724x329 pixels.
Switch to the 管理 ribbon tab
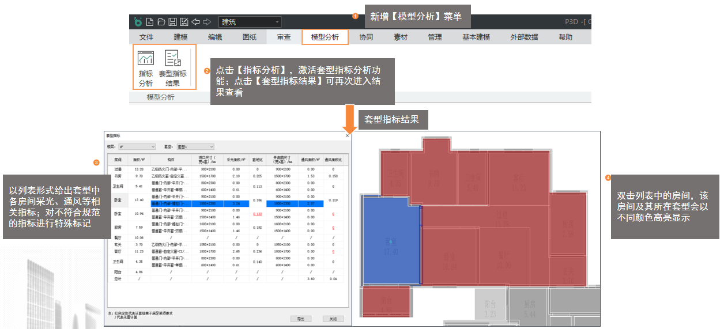(x=435, y=37)
